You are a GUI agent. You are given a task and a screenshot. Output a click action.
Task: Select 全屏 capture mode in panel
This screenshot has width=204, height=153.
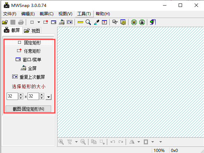(x=29, y=68)
